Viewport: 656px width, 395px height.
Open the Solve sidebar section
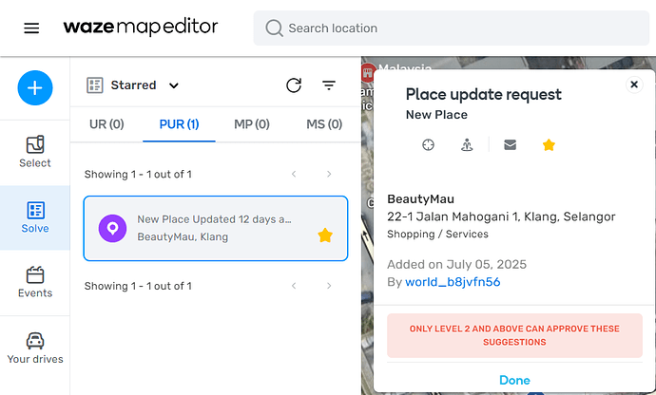(x=35, y=217)
